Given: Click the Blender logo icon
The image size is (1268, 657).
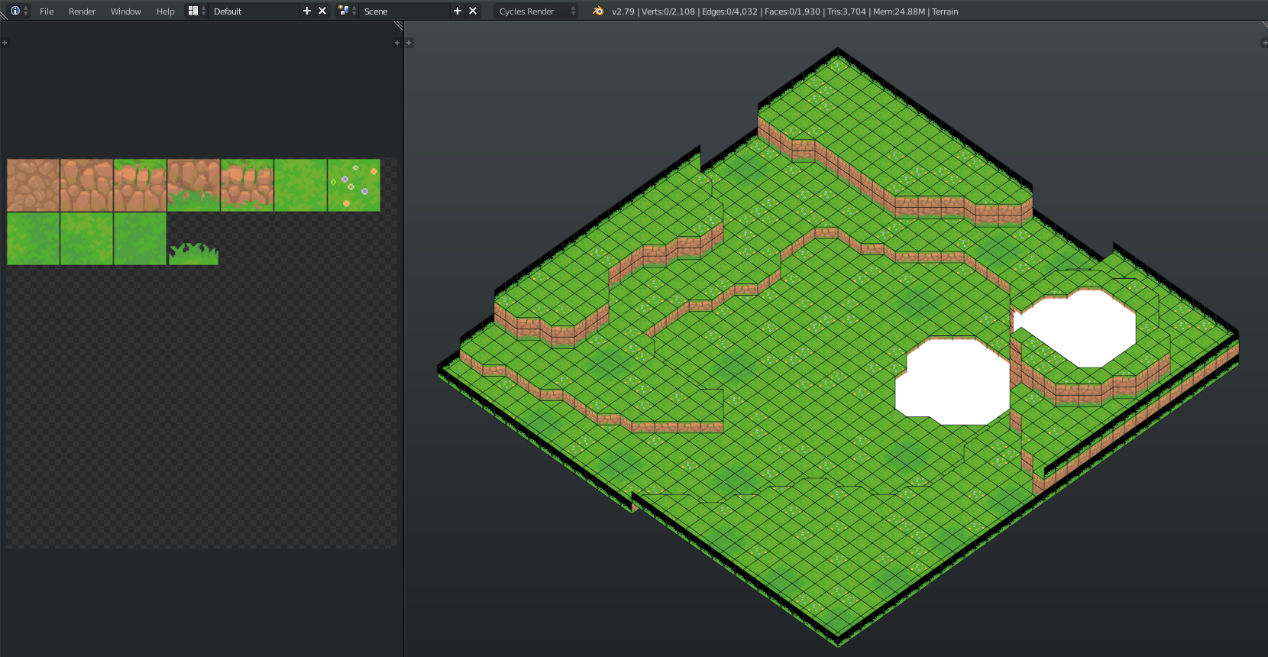Looking at the screenshot, I should (x=598, y=11).
